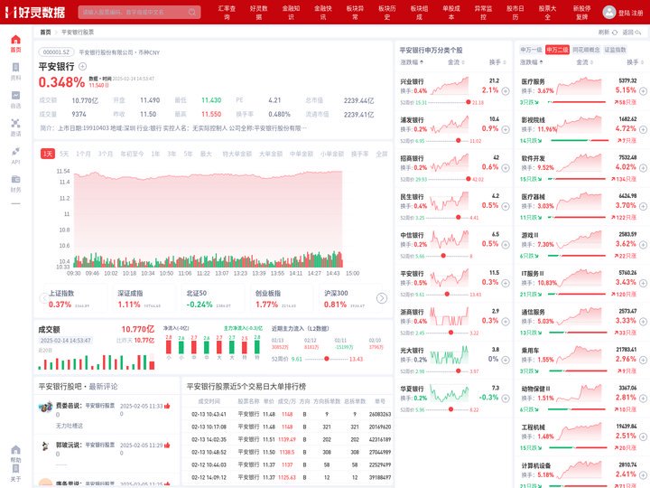
Task: Click the stock search input field
Action: [x=134, y=12]
